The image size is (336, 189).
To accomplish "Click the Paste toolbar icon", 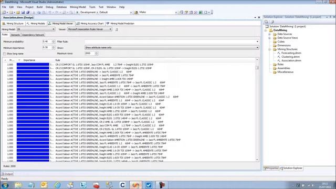I will pyautogui.click(x=44, y=13).
